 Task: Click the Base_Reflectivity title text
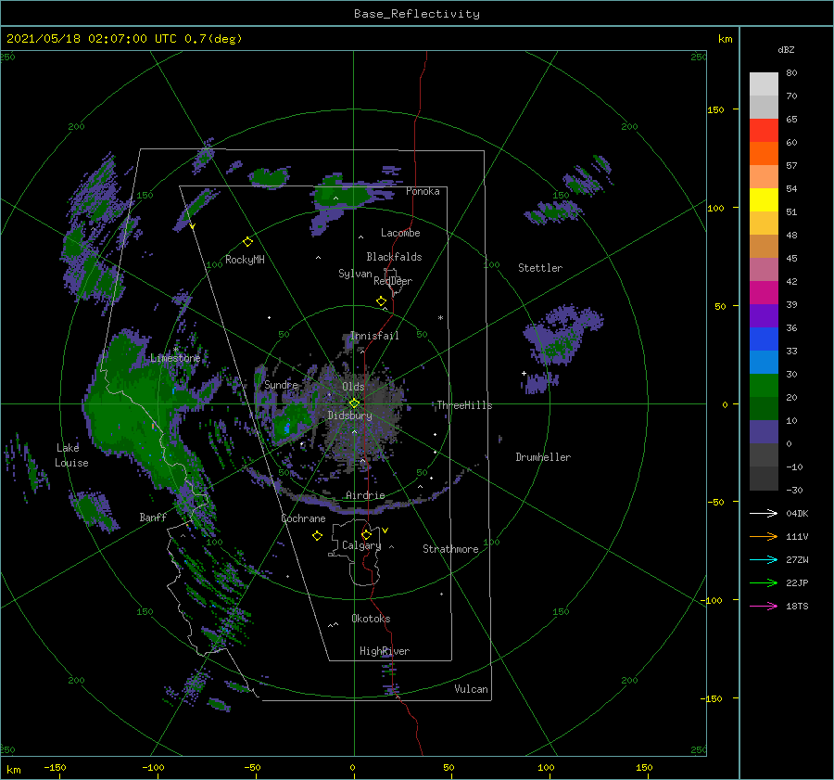pyautogui.click(x=417, y=14)
